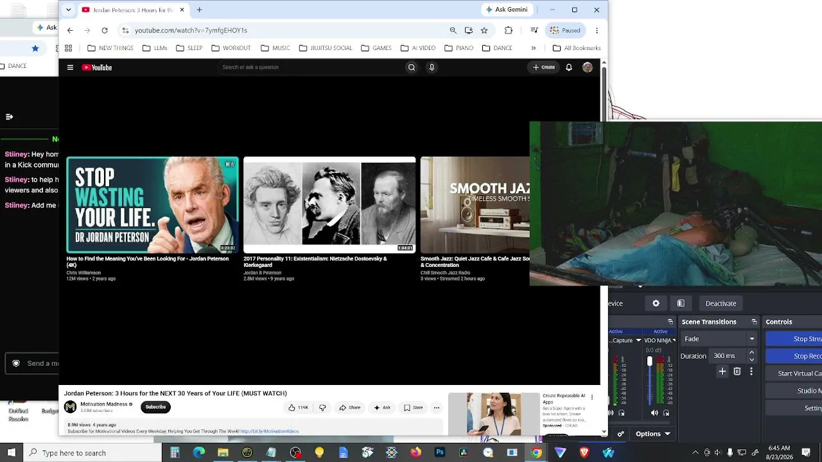Click the Share button under the video

(x=350, y=407)
